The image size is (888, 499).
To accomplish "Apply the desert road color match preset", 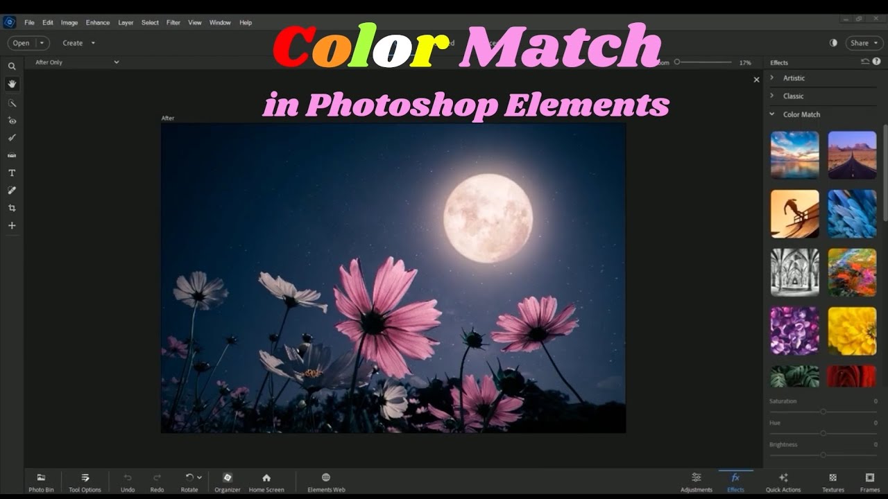I will pos(852,155).
